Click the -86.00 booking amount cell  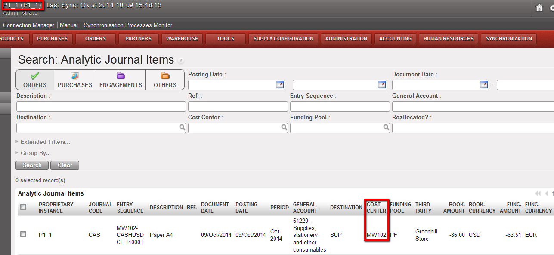click(457, 235)
